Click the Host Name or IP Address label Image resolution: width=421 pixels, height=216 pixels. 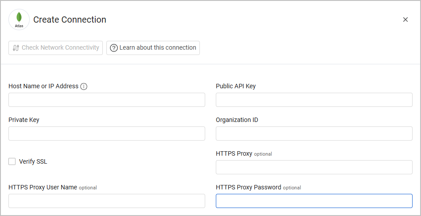coord(43,86)
